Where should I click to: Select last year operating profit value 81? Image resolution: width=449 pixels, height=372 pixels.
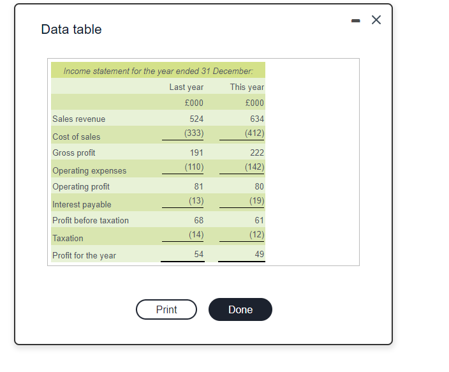(199, 186)
